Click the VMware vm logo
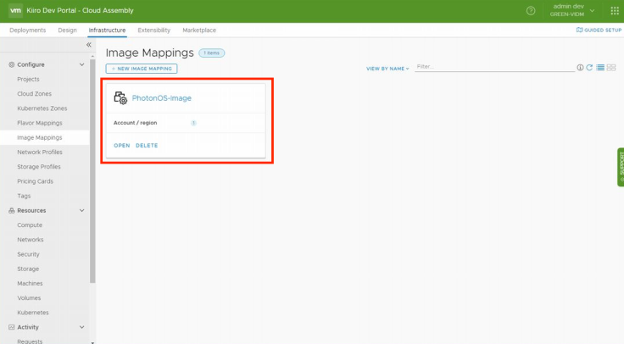624x344 pixels. [x=15, y=10]
